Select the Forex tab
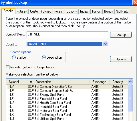The height and width of the screenshot is (121, 137). pyautogui.click(x=58, y=11)
